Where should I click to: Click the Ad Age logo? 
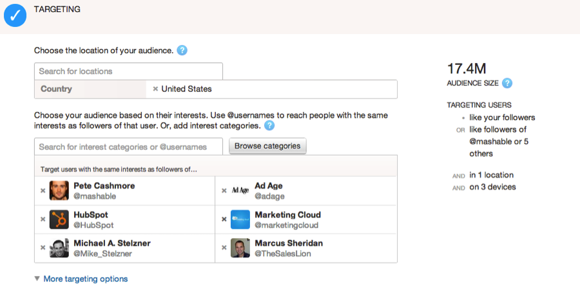(240, 190)
